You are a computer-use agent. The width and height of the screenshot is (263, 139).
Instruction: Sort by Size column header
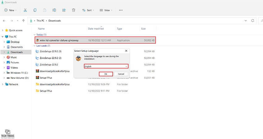click(143, 29)
